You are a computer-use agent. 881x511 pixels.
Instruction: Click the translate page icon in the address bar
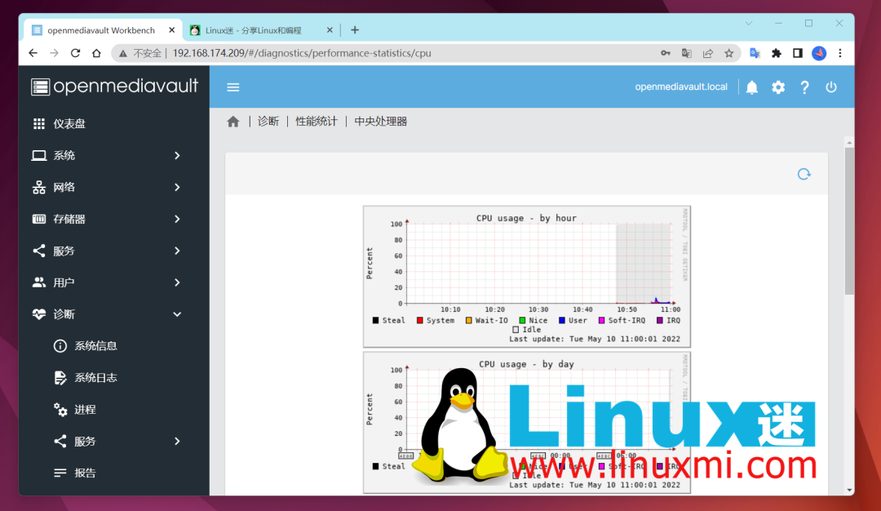pyautogui.click(x=687, y=53)
